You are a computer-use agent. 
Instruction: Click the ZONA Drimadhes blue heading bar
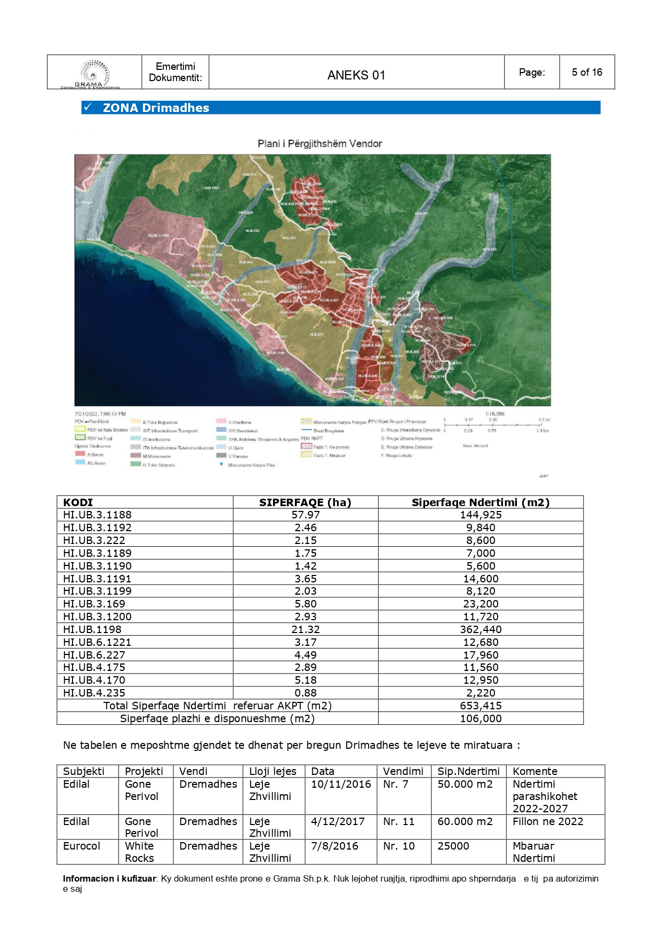click(340, 107)
